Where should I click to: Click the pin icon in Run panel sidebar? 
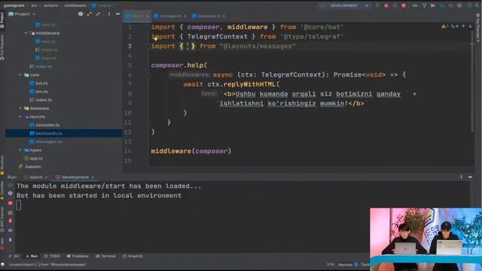coord(10,239)
